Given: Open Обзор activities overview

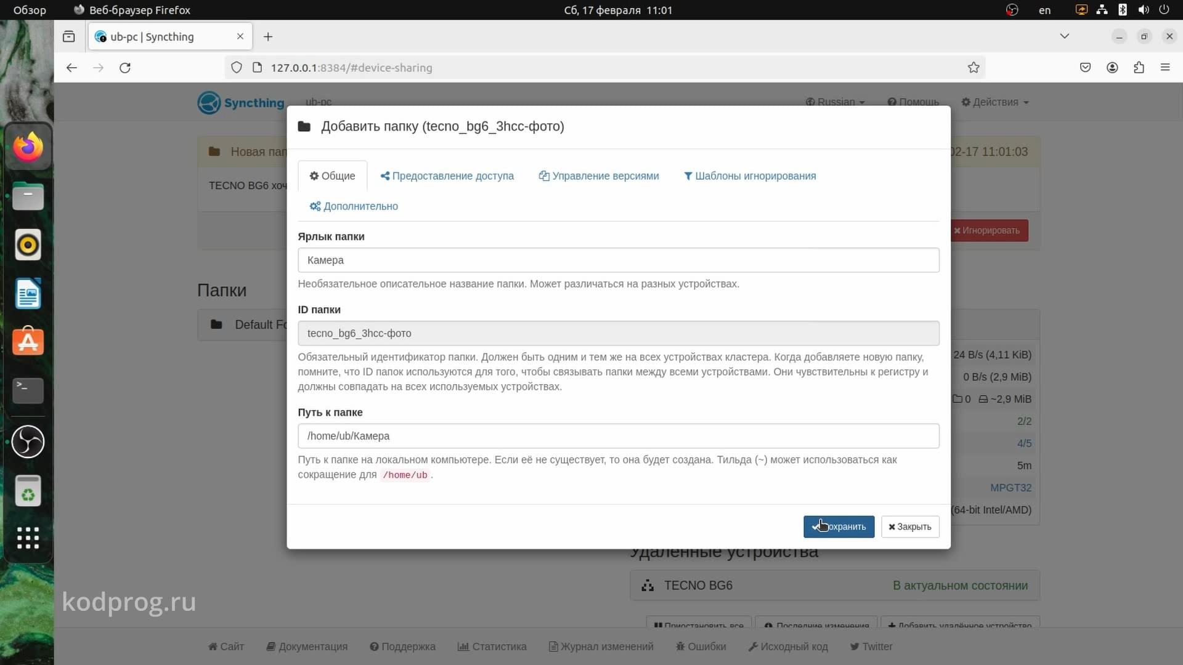Looking at the screenshot, I should (30, 10).
